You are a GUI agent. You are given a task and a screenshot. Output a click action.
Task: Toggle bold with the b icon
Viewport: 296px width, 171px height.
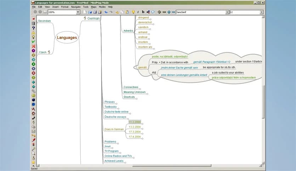[143, 12]
